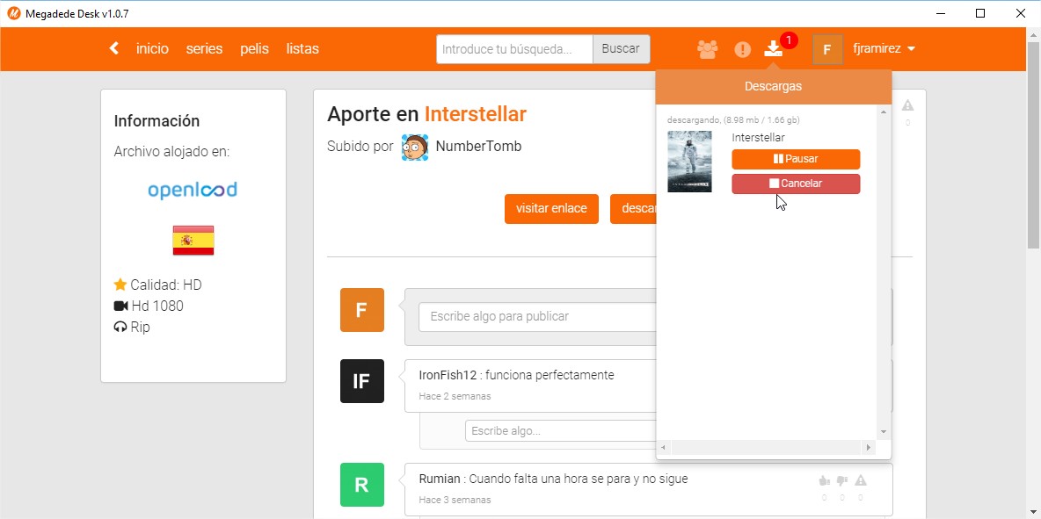Image resolution: width=1041 pixels, height=519 pixels.
Task: Click the 'Rip' audio quality text
Action: tap(140, 328)
